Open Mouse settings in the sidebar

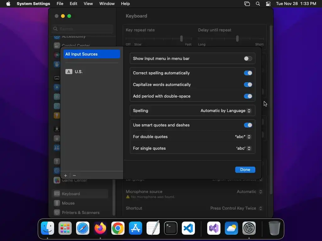pos(80,203)
